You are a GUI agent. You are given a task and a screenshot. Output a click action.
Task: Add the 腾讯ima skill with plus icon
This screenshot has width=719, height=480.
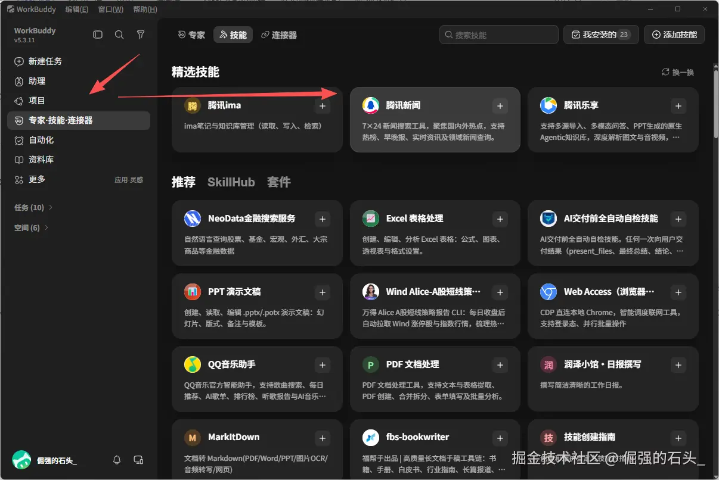[x=323, y=106]
